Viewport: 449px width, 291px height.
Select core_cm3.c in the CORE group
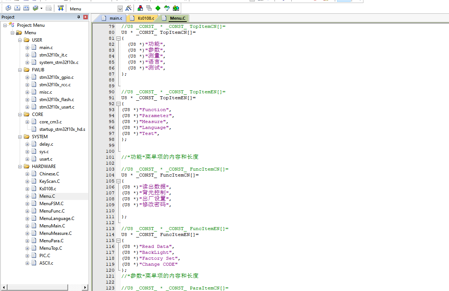(51, 122)
